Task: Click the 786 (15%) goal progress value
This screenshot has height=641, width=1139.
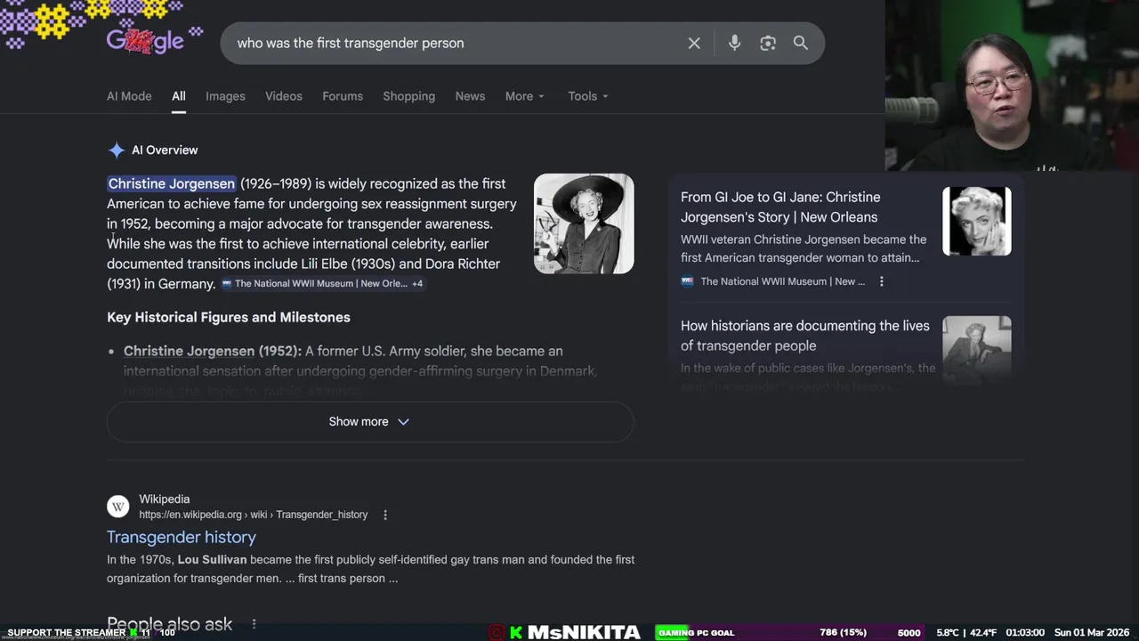Action: [843, 633]
